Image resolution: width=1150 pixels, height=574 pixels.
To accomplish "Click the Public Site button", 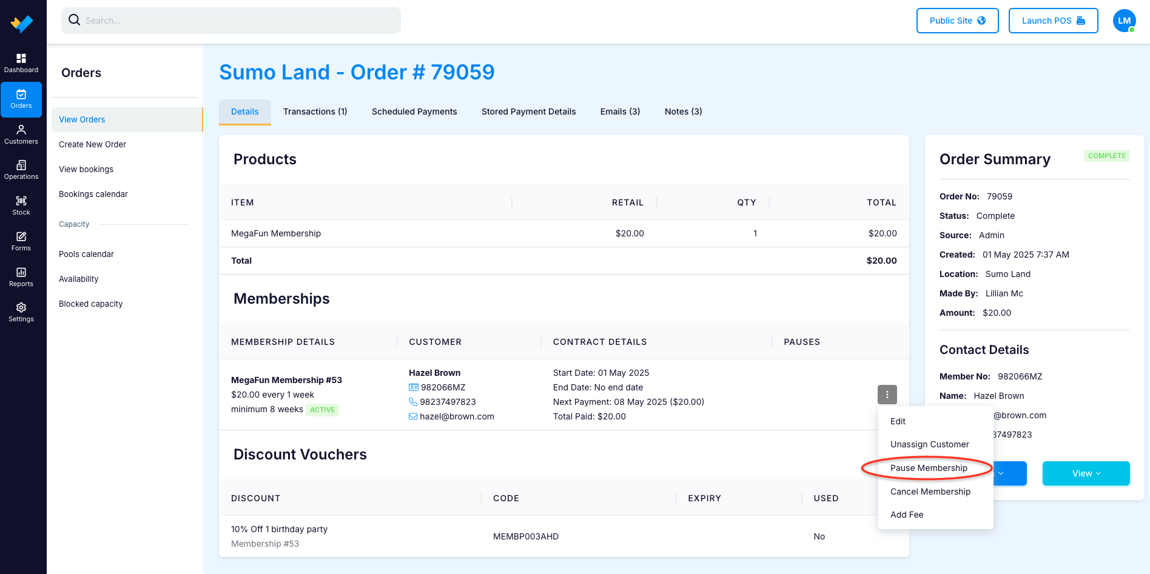I will [957, 21].
